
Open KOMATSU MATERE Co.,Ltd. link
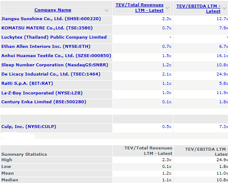tap(47, 28)
